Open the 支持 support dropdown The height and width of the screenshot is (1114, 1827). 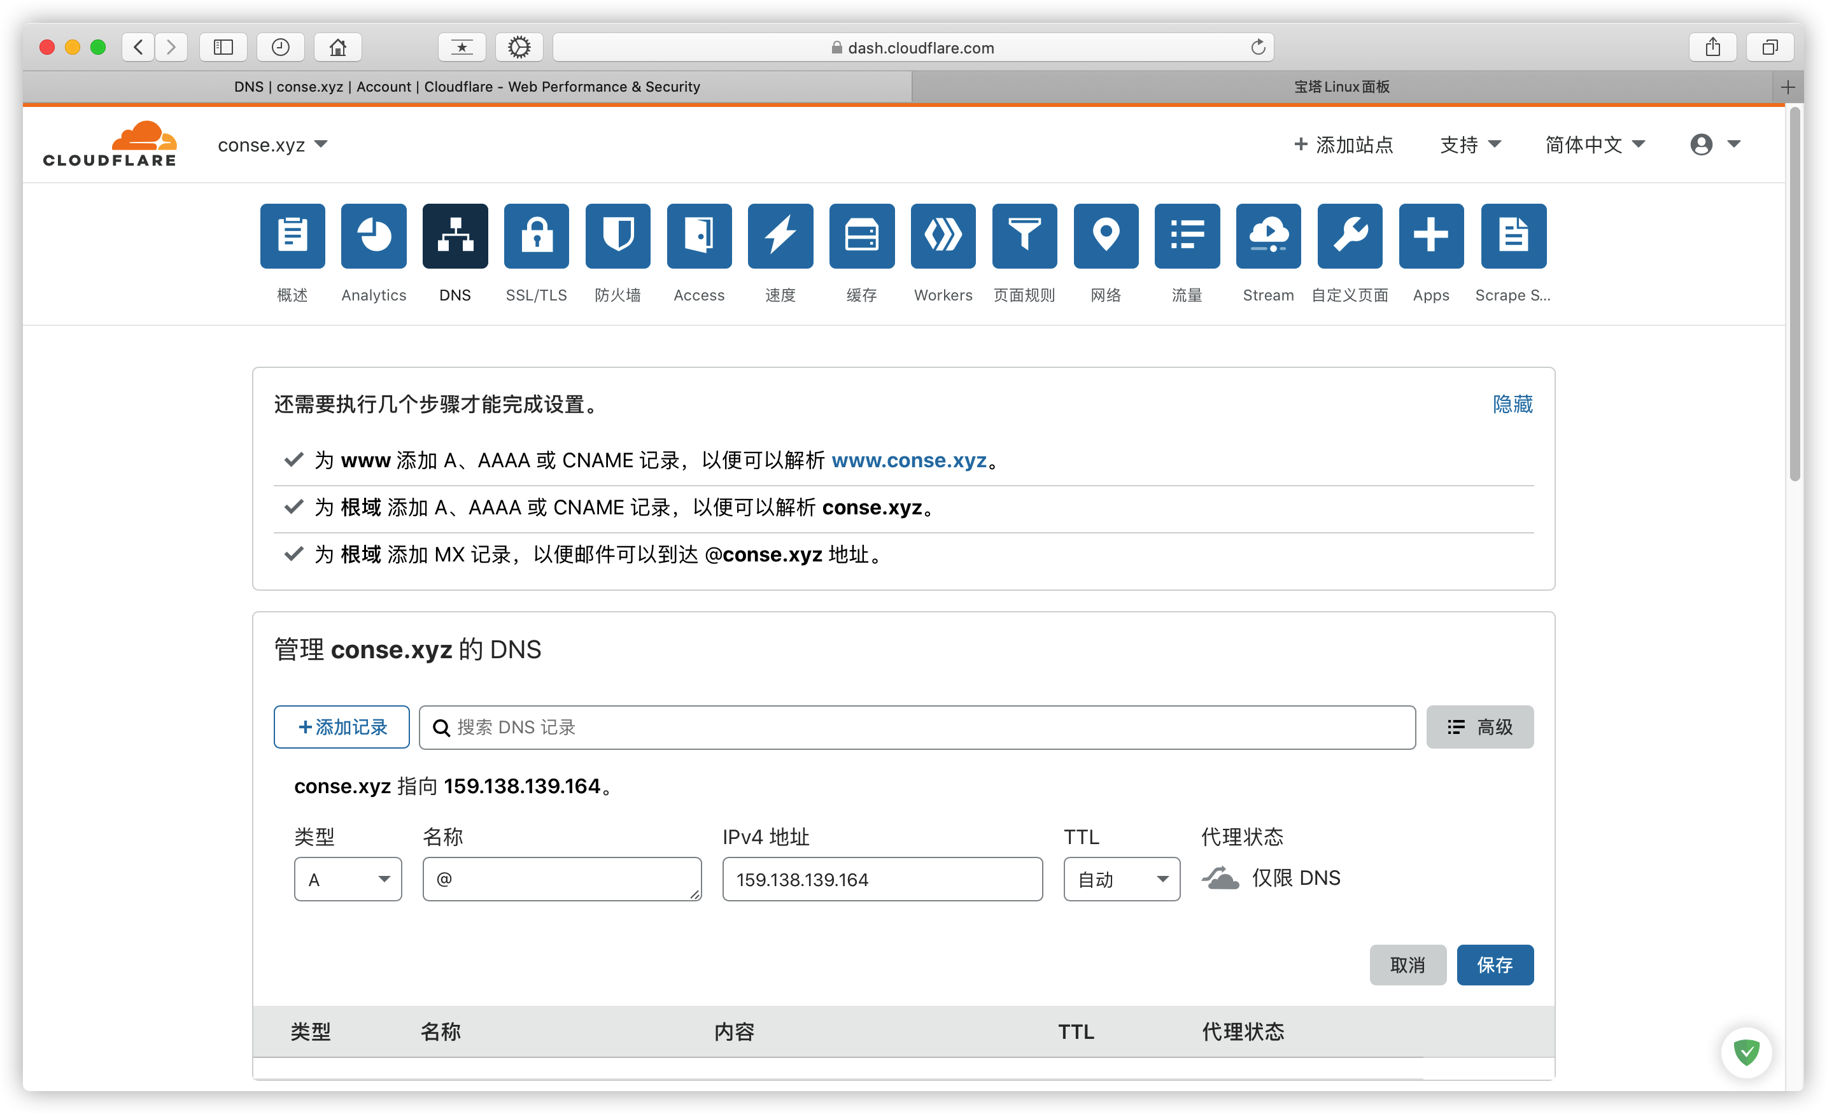(1471, 145)
